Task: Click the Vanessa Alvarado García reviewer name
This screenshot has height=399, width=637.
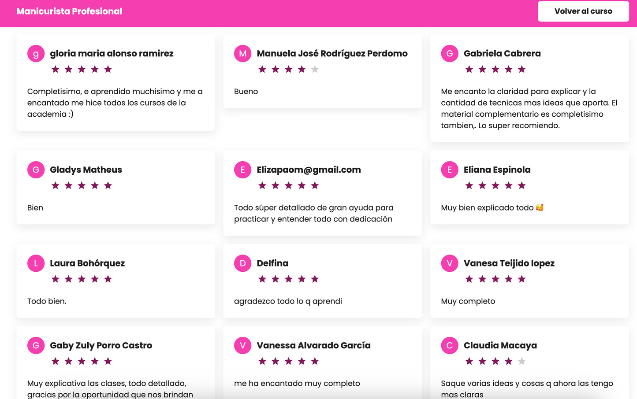Action: (313, 346)
